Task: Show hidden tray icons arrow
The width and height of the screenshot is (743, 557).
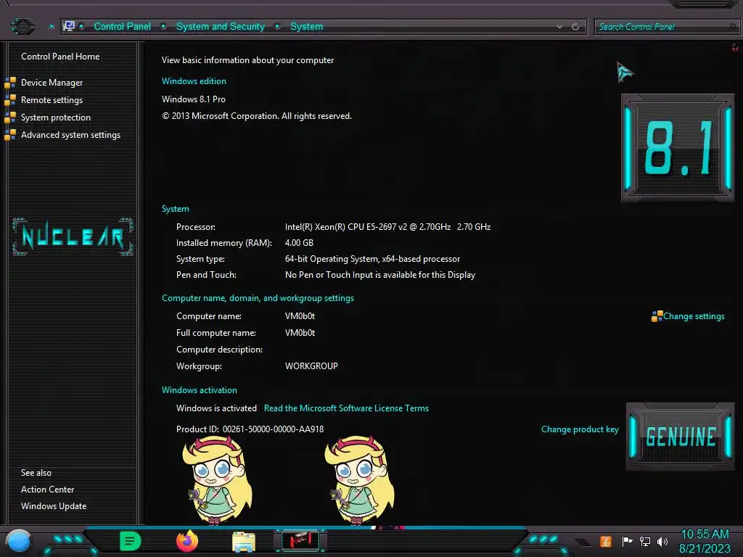Action: point(583,542)
